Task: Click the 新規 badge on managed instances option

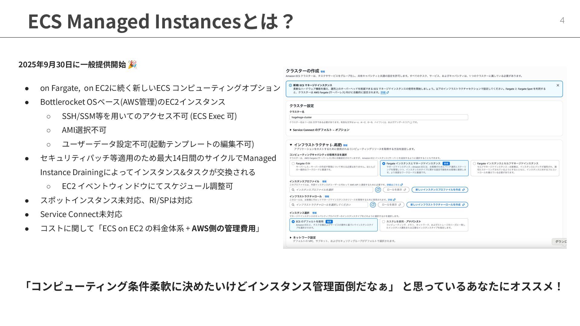Action: point(446,163)
